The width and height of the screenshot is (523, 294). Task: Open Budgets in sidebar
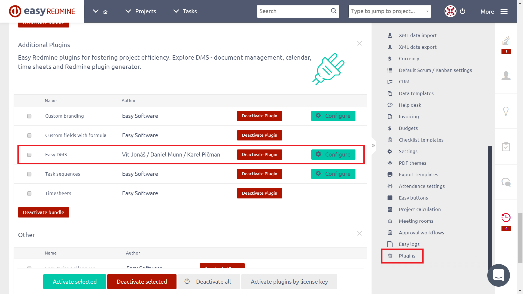[x=408, y=128]
